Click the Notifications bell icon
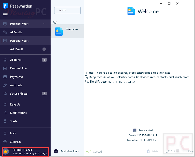Viewport: 195px width, 157px height. (5, 113)
